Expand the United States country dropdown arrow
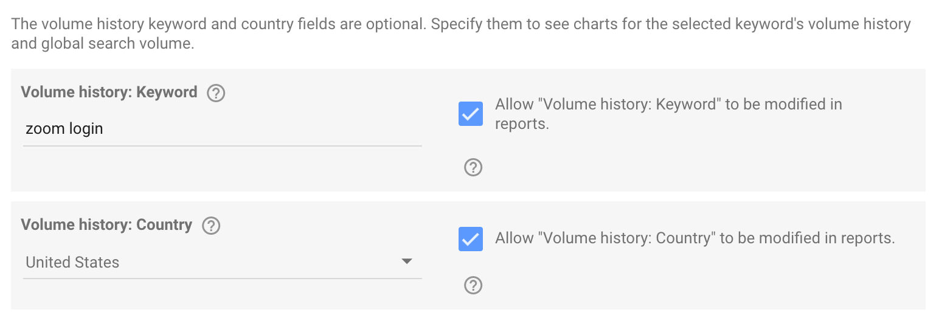Viewport: 939px width, 326px height. 407,262
